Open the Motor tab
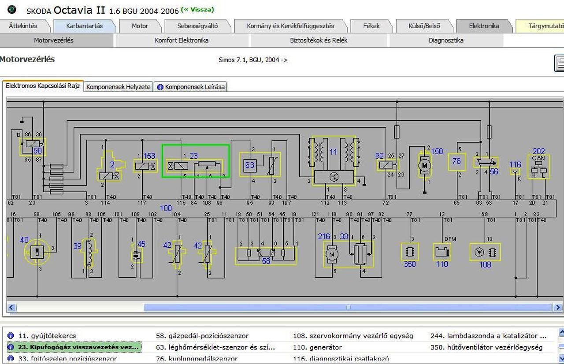564x364 pixels. tap(140, 26)
